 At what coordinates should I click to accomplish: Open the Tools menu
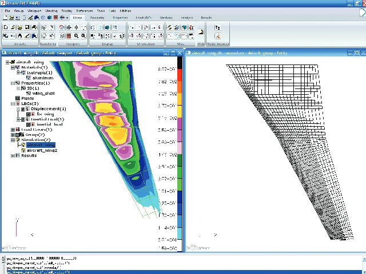click(101, 11)
